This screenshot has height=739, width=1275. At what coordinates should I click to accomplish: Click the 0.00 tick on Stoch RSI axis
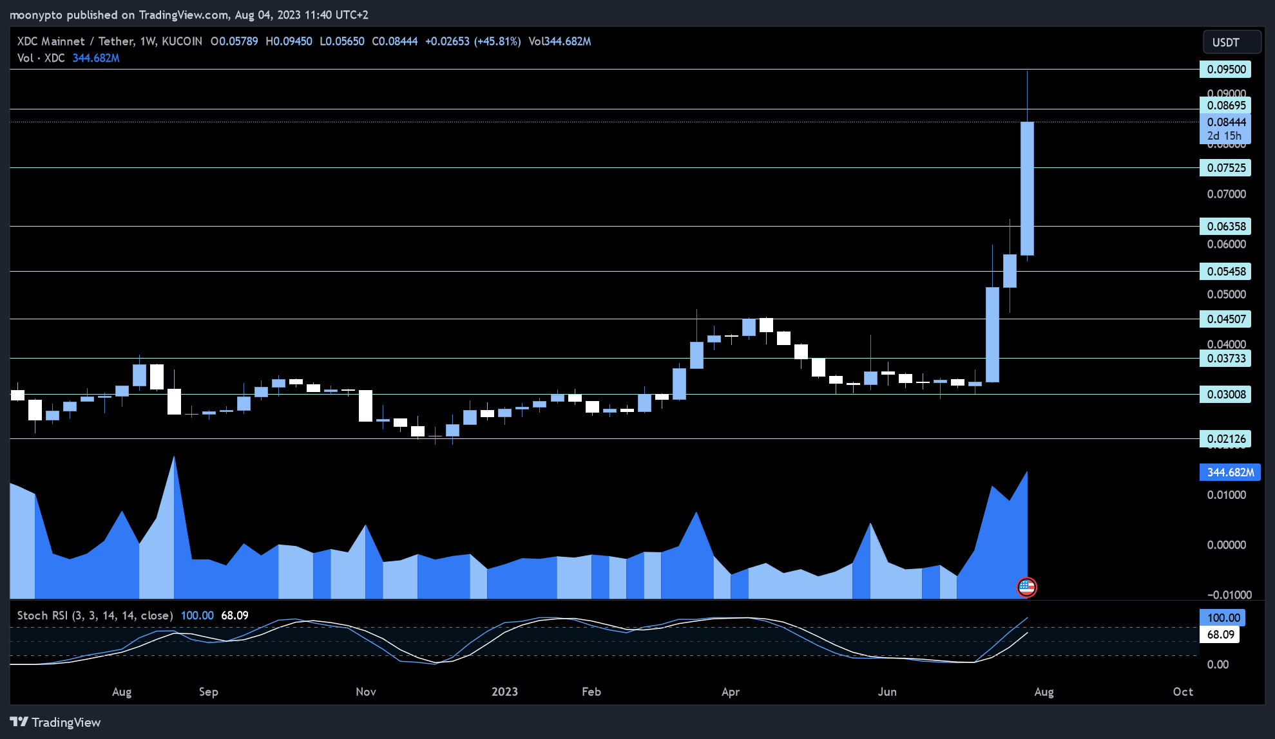[x=1218, y=665]
